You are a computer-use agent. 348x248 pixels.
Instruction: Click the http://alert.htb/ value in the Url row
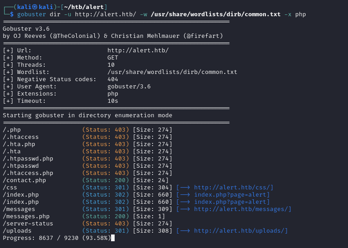point(138,51)
